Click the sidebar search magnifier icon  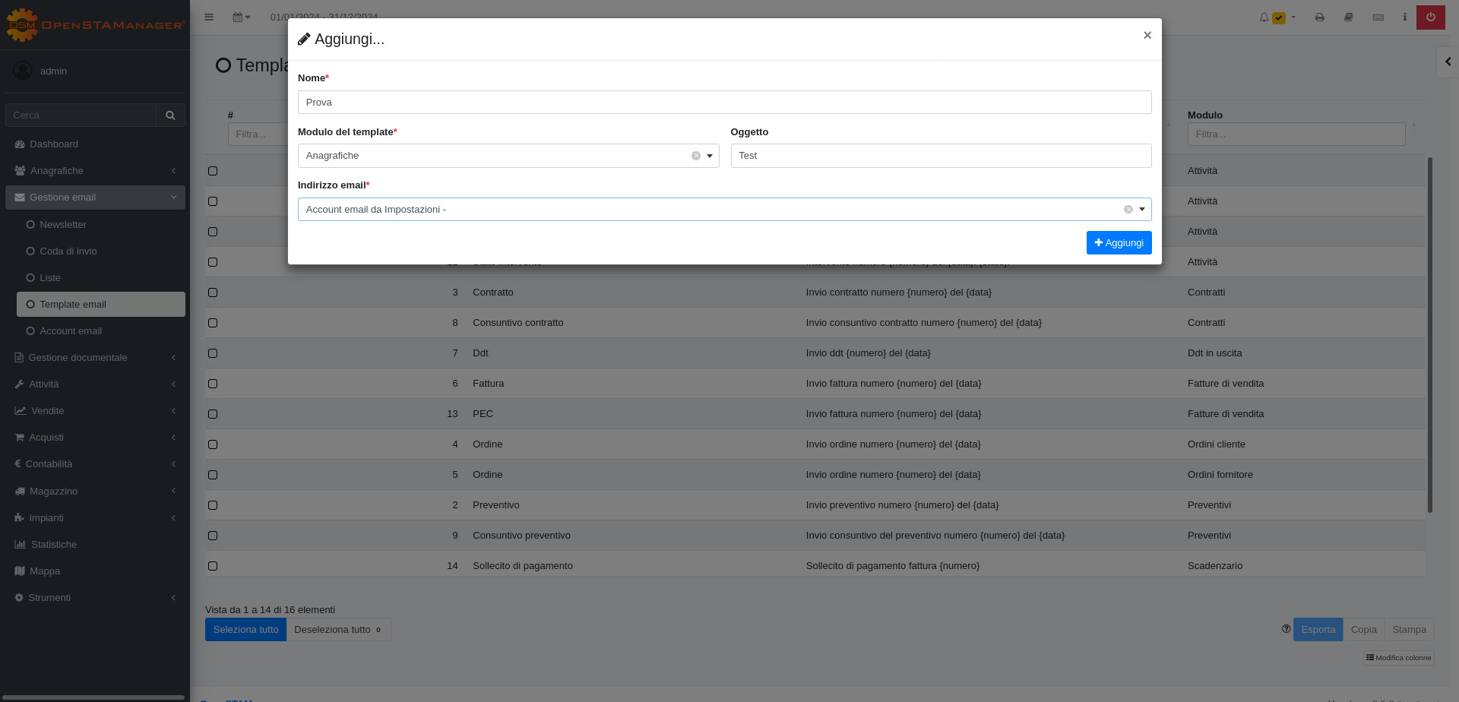tap(170, 115)
